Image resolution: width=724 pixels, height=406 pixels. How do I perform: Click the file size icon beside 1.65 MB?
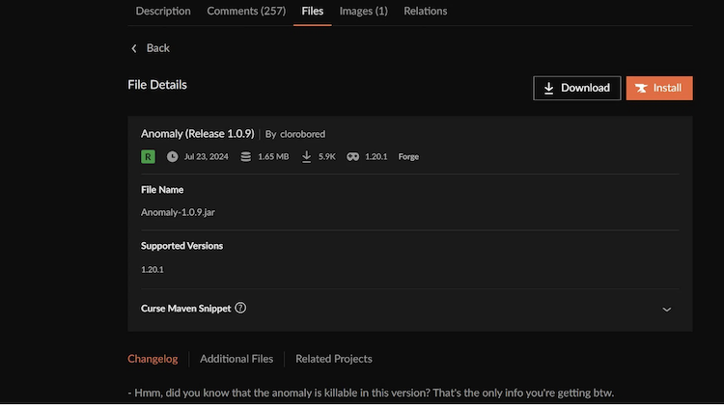[x=246, y=156]
